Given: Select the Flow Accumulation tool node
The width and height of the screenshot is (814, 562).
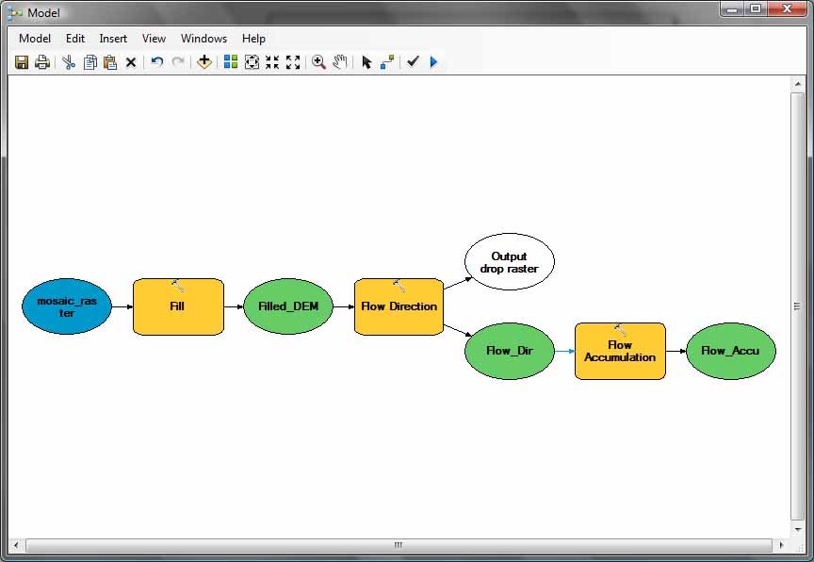Looking at the screenshot, I should (620, 352).
